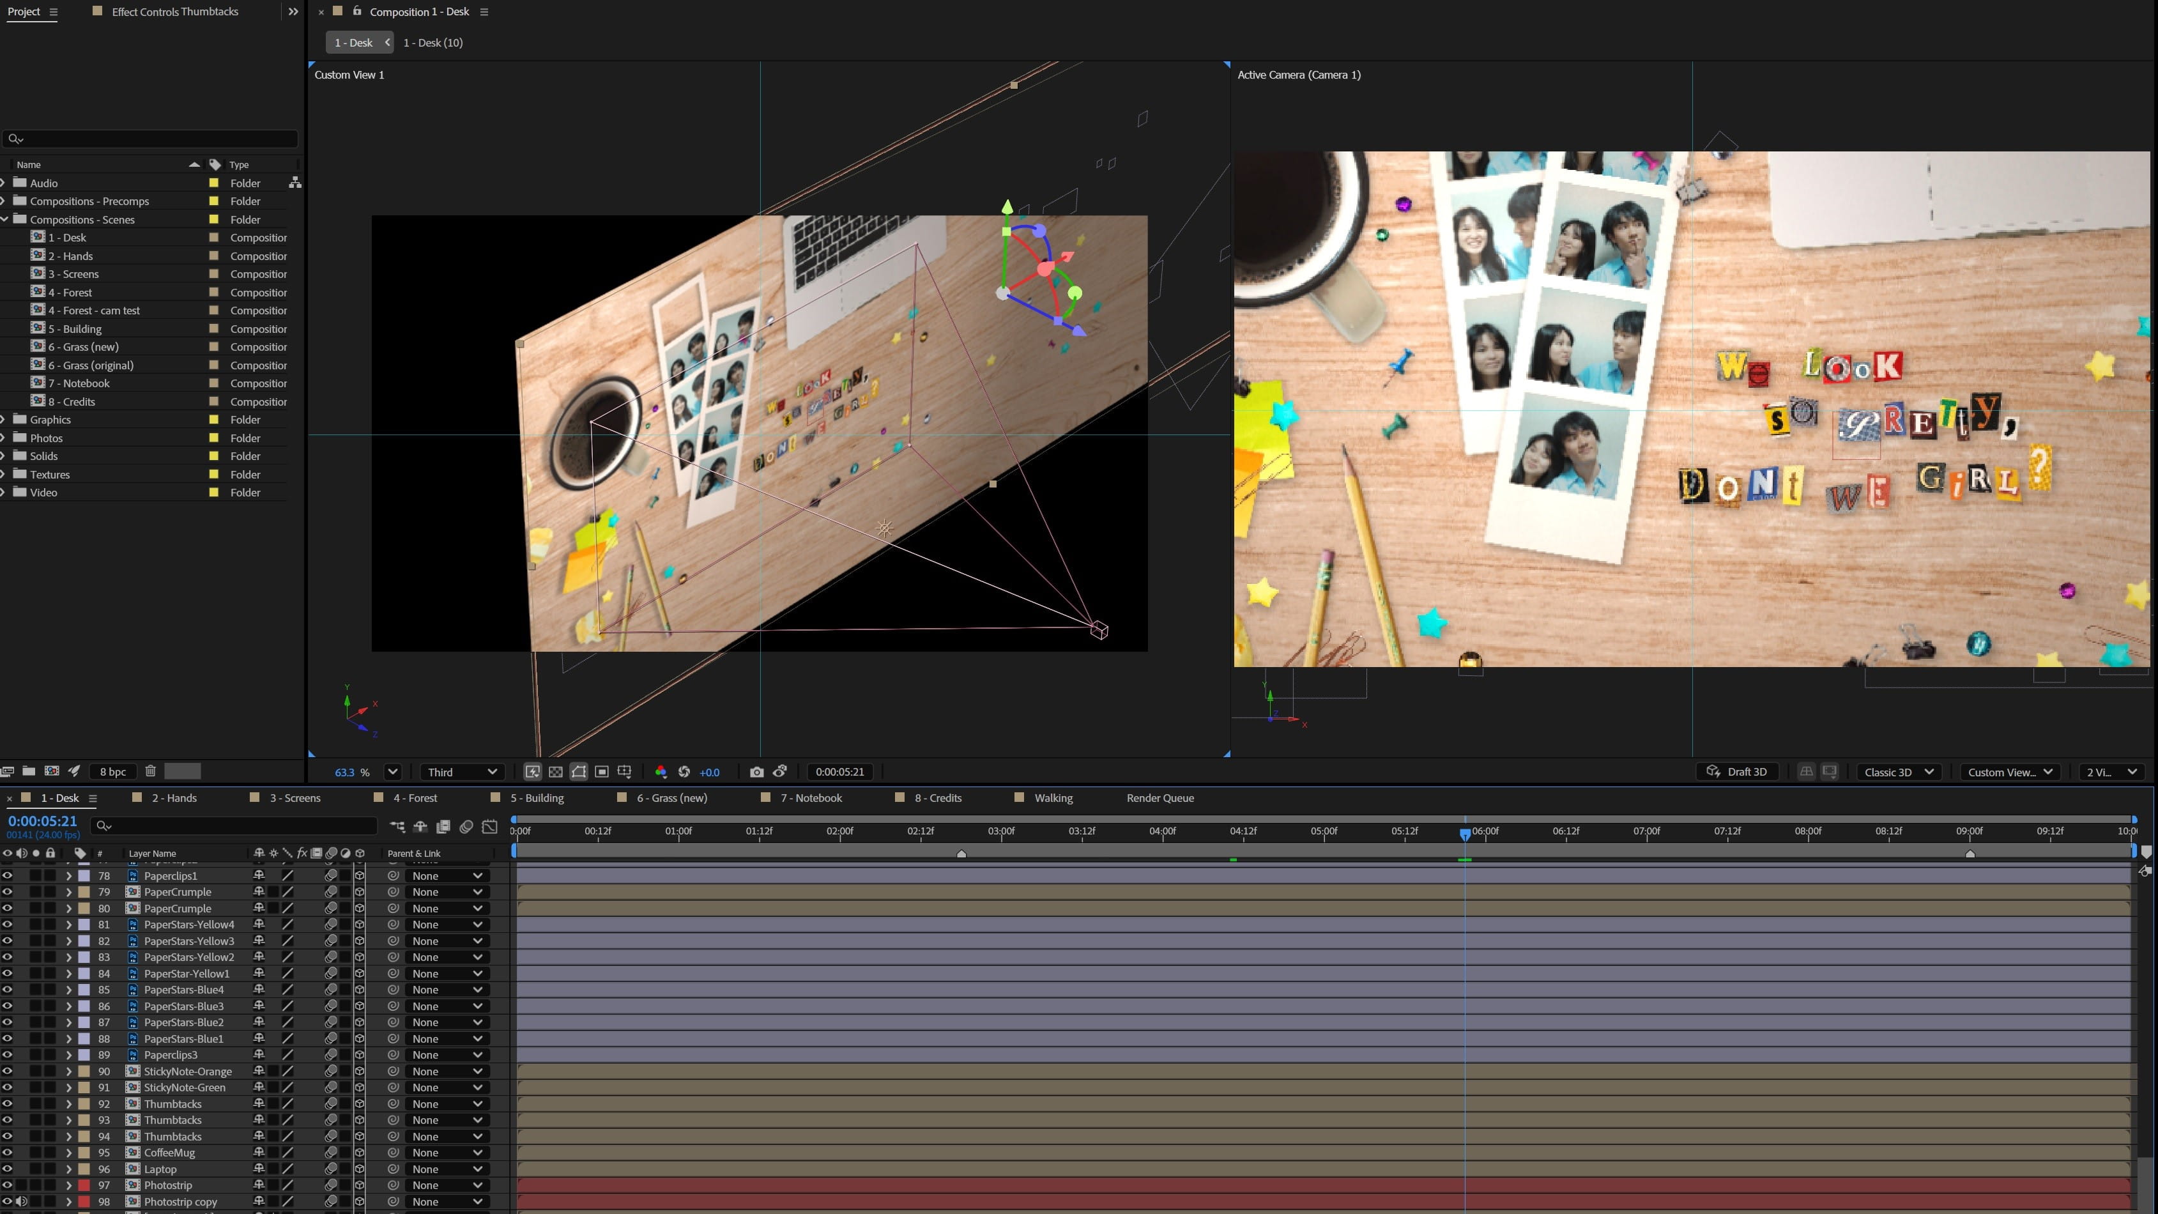Switch to the 5 - Building timeline tab

point(536,797)
